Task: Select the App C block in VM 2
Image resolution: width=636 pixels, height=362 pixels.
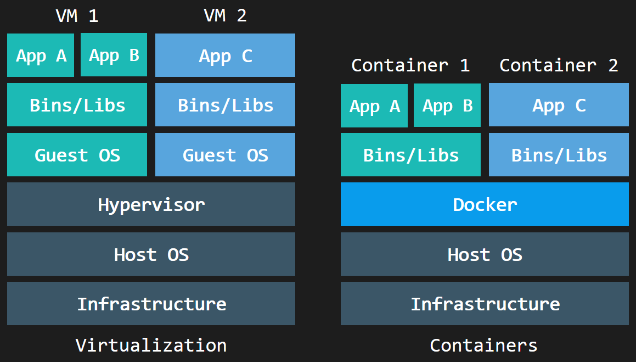Action: 225,55
